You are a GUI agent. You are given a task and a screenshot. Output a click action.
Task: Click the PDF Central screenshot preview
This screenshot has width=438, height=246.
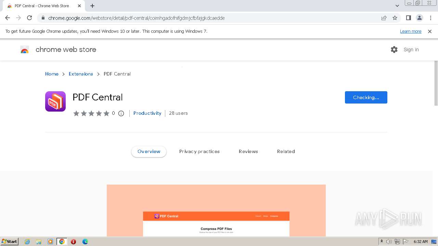click(x=216, y=210)
